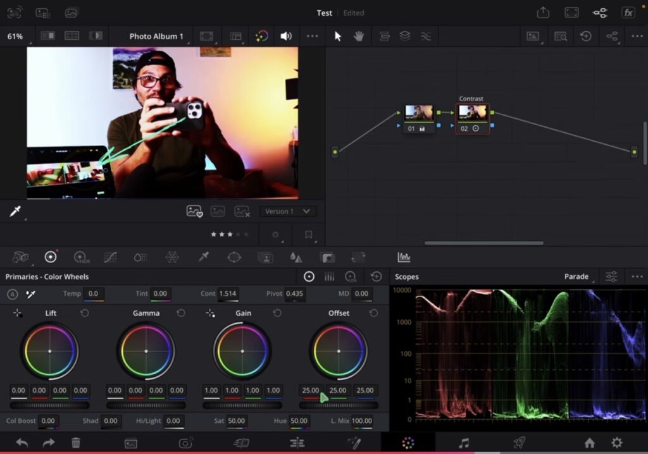Open the HDR color wheels palette
The image size is (648, 454).
81,257
